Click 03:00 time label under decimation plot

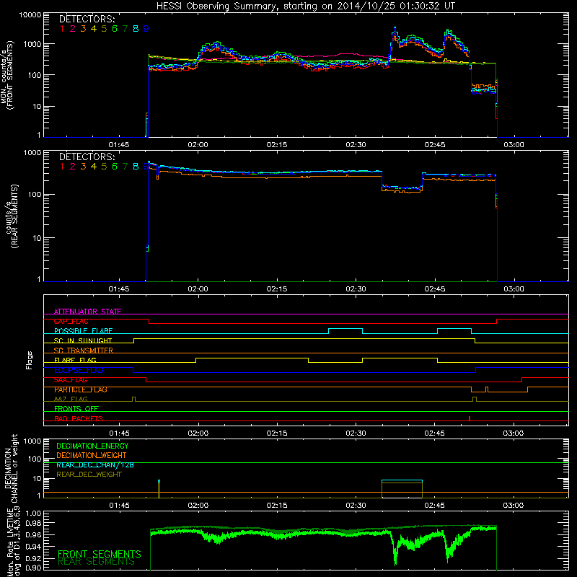point(514,506)
